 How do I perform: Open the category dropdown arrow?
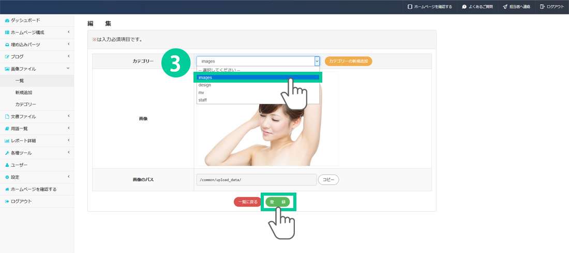[317, 61]
